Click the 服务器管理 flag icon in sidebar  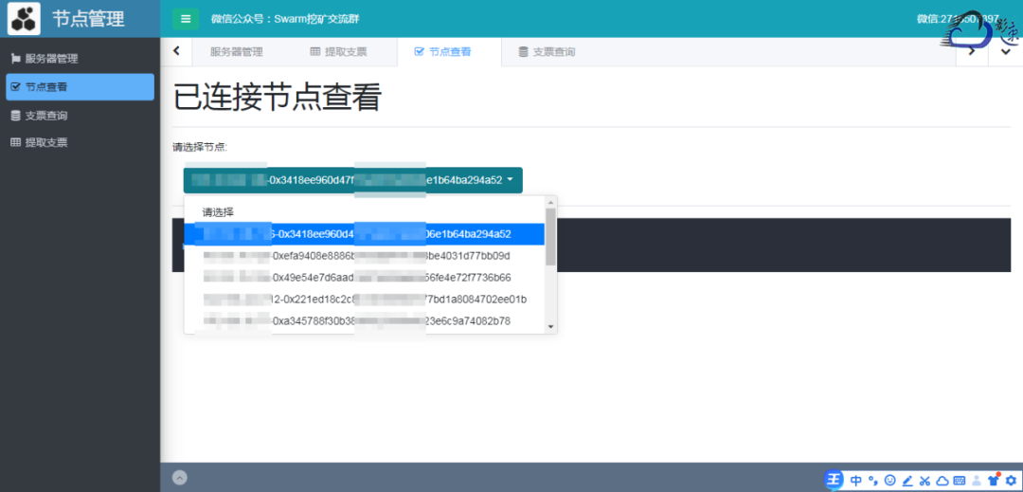point(16,59)
